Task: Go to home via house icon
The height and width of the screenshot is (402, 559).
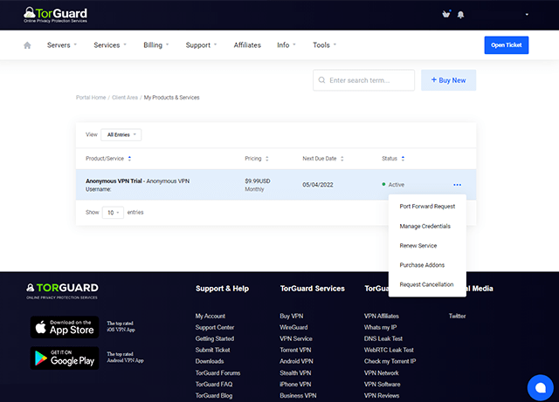Action: pos(27,45)
